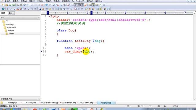
Task: Open the color palette icon
Action: point(21,9)
